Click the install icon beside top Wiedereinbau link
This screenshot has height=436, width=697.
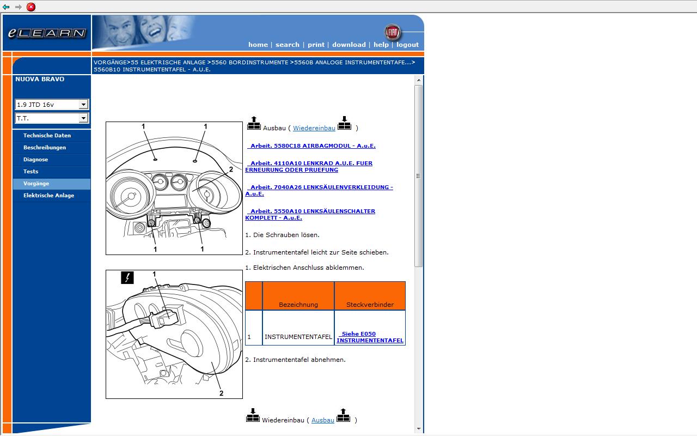[344, 124]
